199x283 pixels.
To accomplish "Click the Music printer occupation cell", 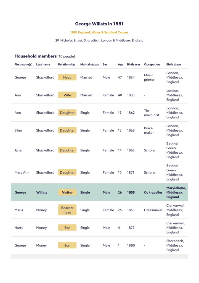I will coord(149,77).
